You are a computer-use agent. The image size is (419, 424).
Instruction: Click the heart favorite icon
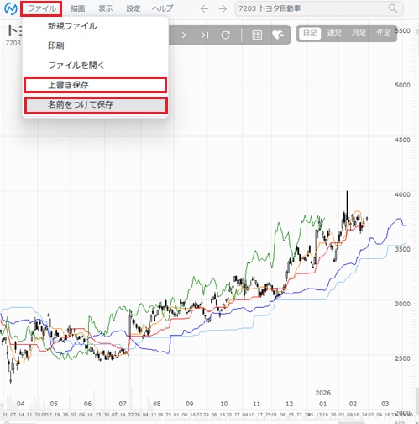click(278, 35)
